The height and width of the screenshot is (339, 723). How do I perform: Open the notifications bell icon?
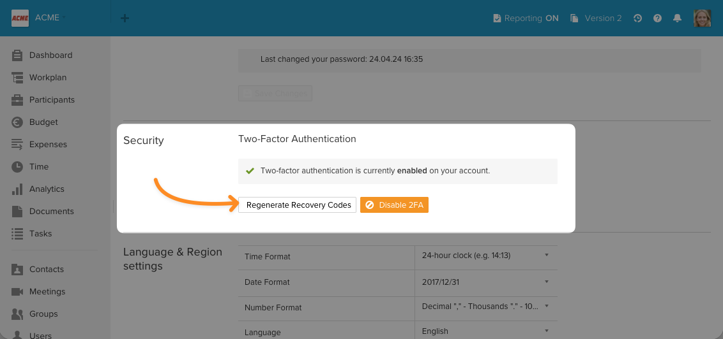pyautogui.click(x=678, y=18)
